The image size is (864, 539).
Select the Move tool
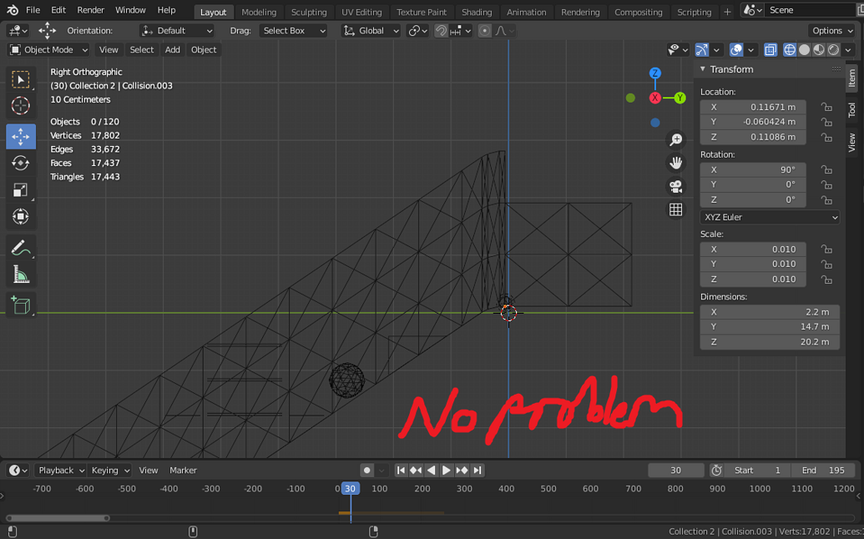pos(21,137)
